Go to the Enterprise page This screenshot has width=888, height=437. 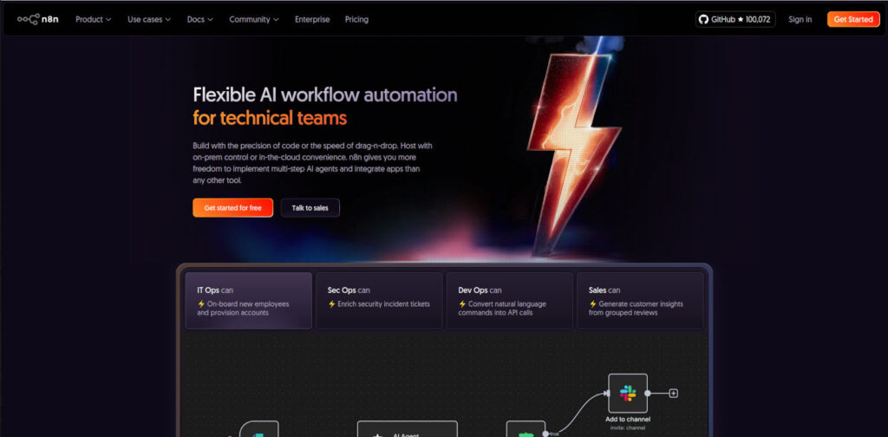[x=312, y=19]
